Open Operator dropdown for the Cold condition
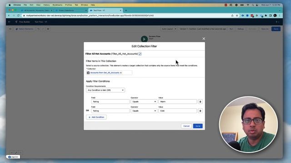This screenshot has height=163, width=291. click(x=144, y=111)
